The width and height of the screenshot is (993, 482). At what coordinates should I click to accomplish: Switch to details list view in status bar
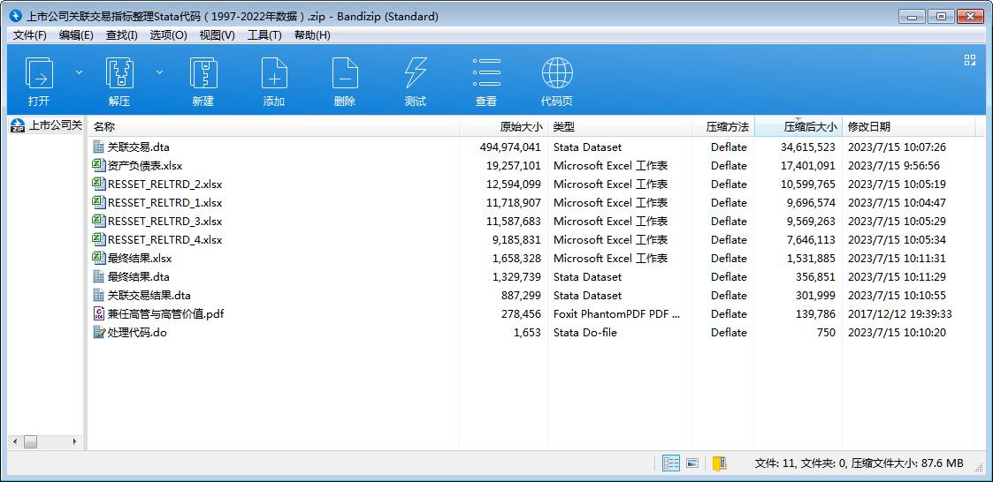(670, 463)
